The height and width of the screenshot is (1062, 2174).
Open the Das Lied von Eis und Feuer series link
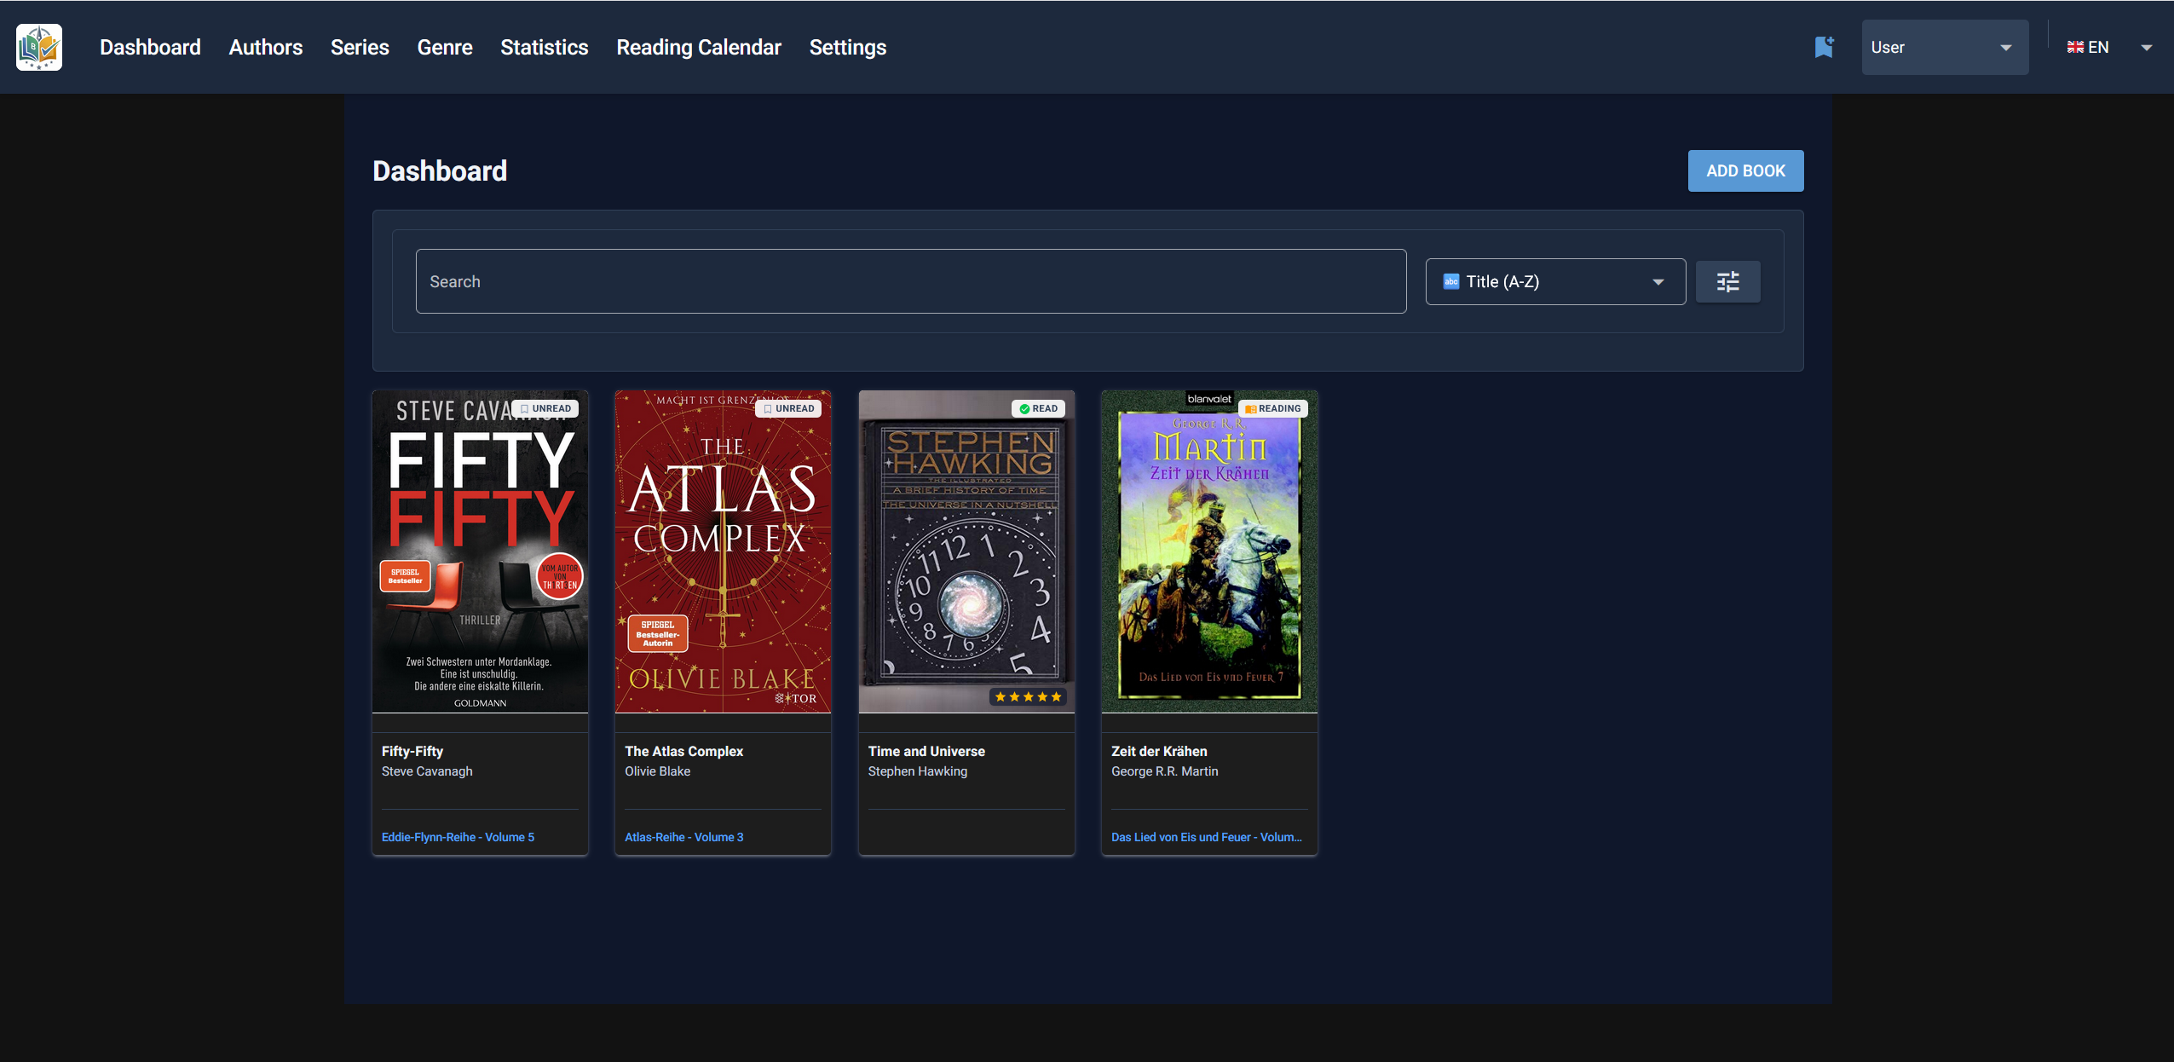[1206, 837]
